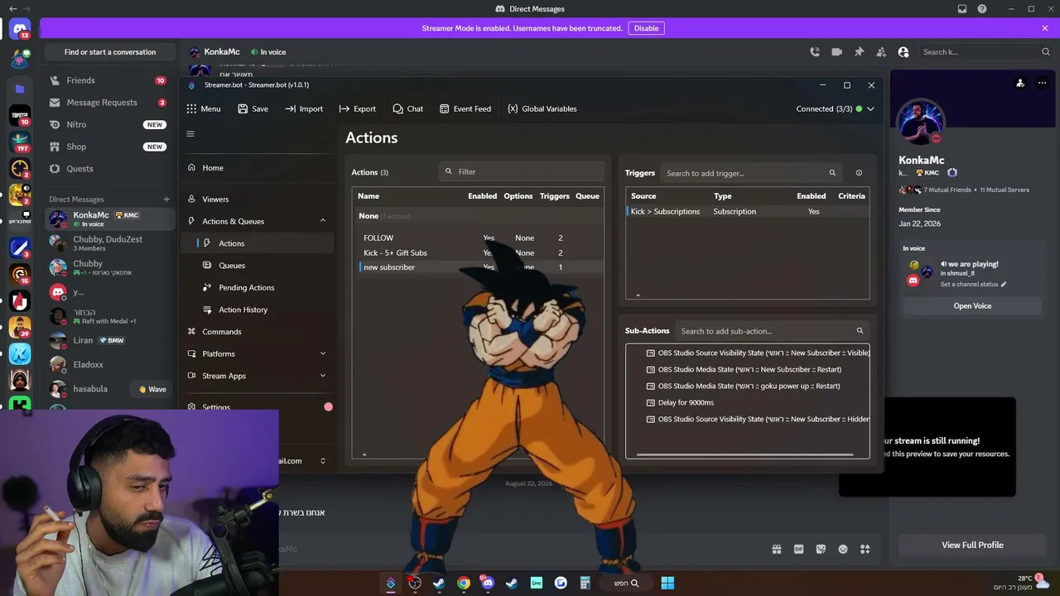The height and width of the screenshot is (596, 1060).
Task: Sort actions by the Name column header
Action: tap(369, 196)
